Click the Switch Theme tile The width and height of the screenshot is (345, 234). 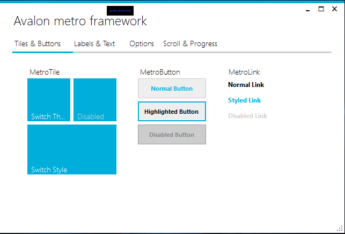point(49,100)
